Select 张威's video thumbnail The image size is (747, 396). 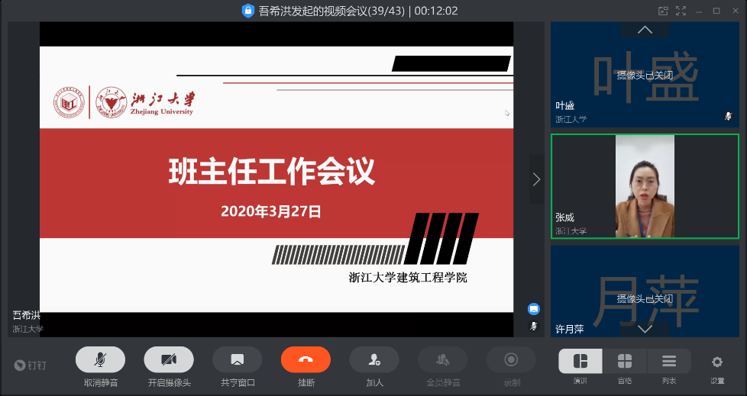[645, 185]
